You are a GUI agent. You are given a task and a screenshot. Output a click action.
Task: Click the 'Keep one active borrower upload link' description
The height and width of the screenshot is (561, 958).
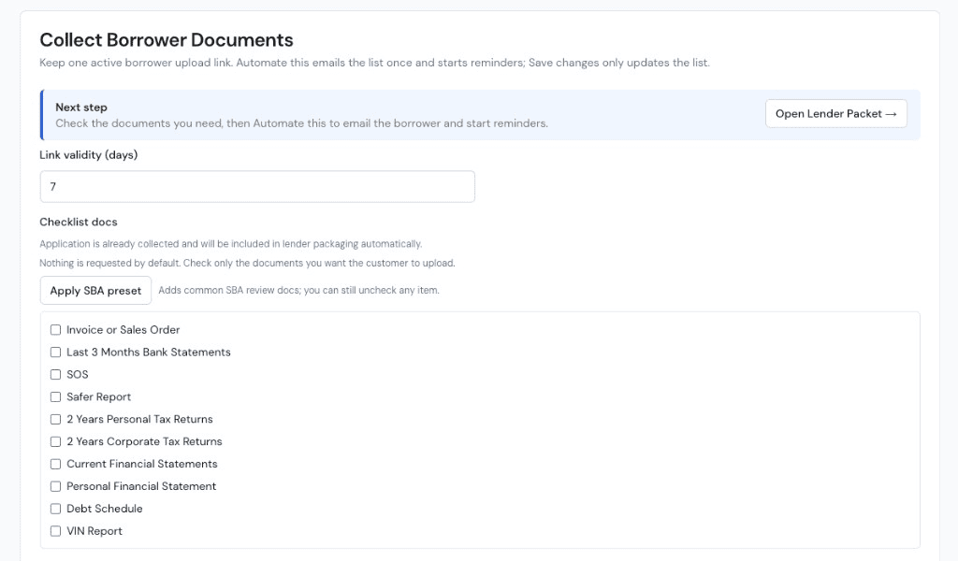coord(374,63)
